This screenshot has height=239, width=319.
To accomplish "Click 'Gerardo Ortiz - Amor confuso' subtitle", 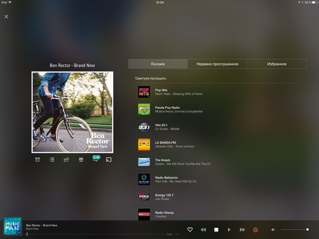I will click(x=175, y=146).
